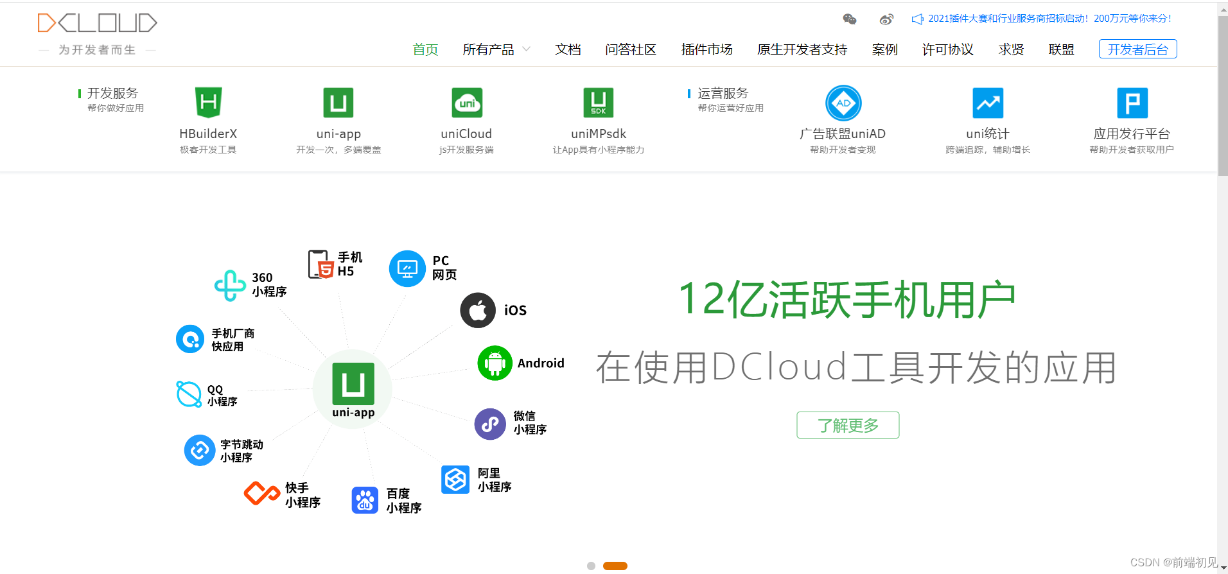Click the 12亿活跃手机用户 headline

point(848,300)
